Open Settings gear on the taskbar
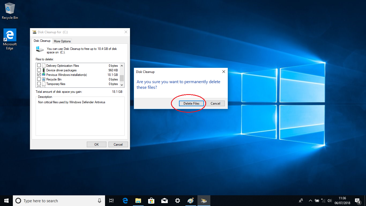 177,201
